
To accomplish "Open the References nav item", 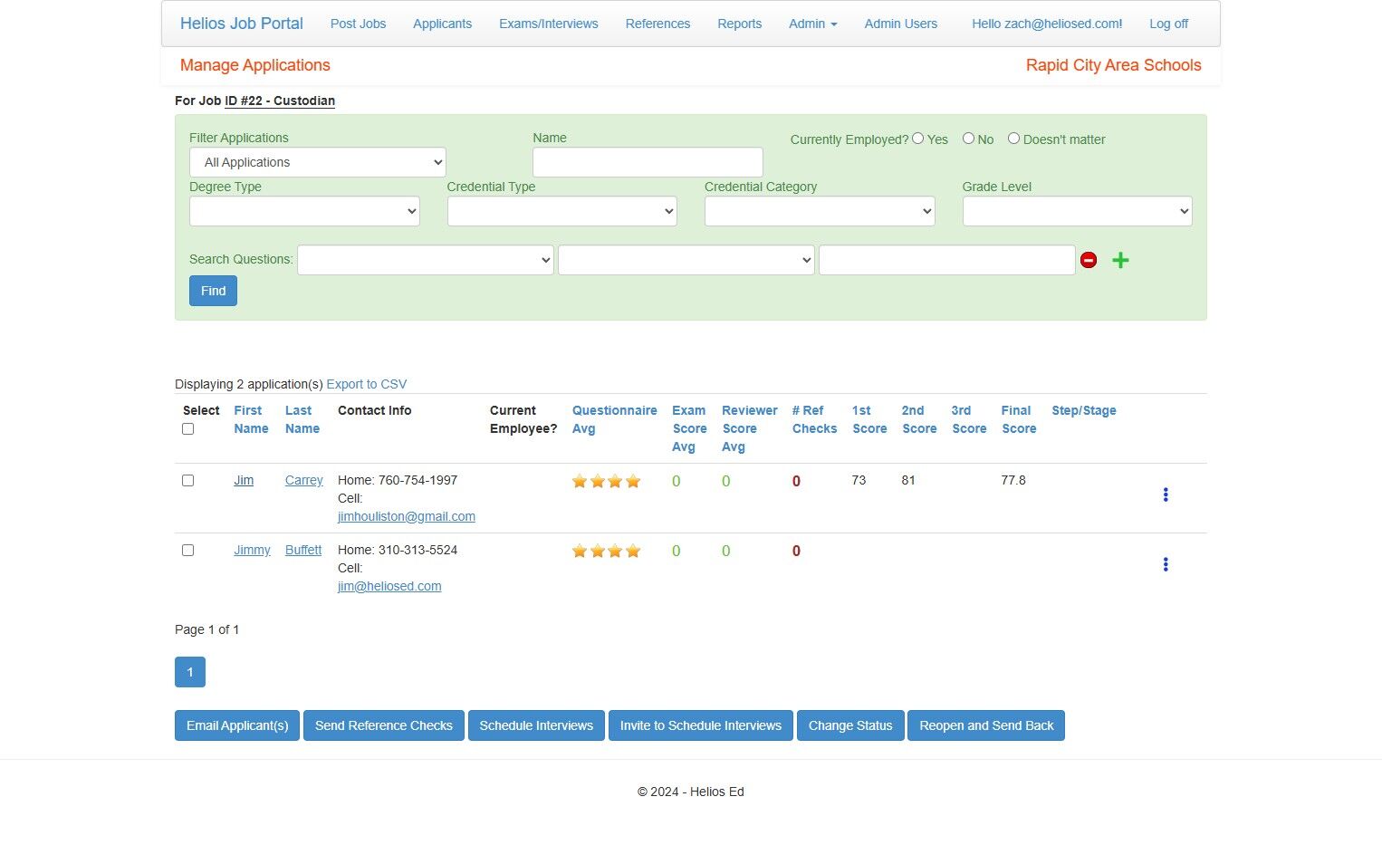I will point(657,24).
